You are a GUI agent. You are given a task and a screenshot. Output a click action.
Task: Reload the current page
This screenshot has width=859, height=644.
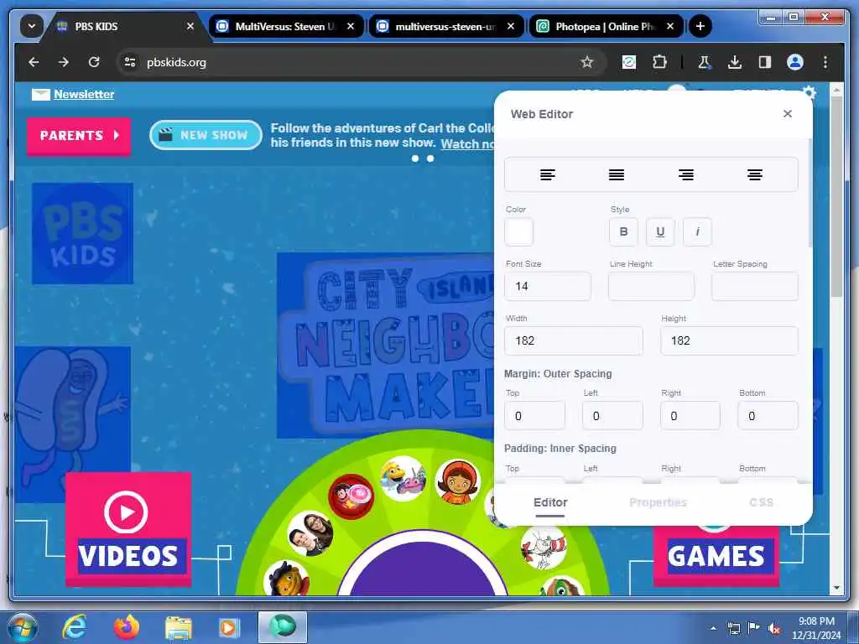[94, 62]
